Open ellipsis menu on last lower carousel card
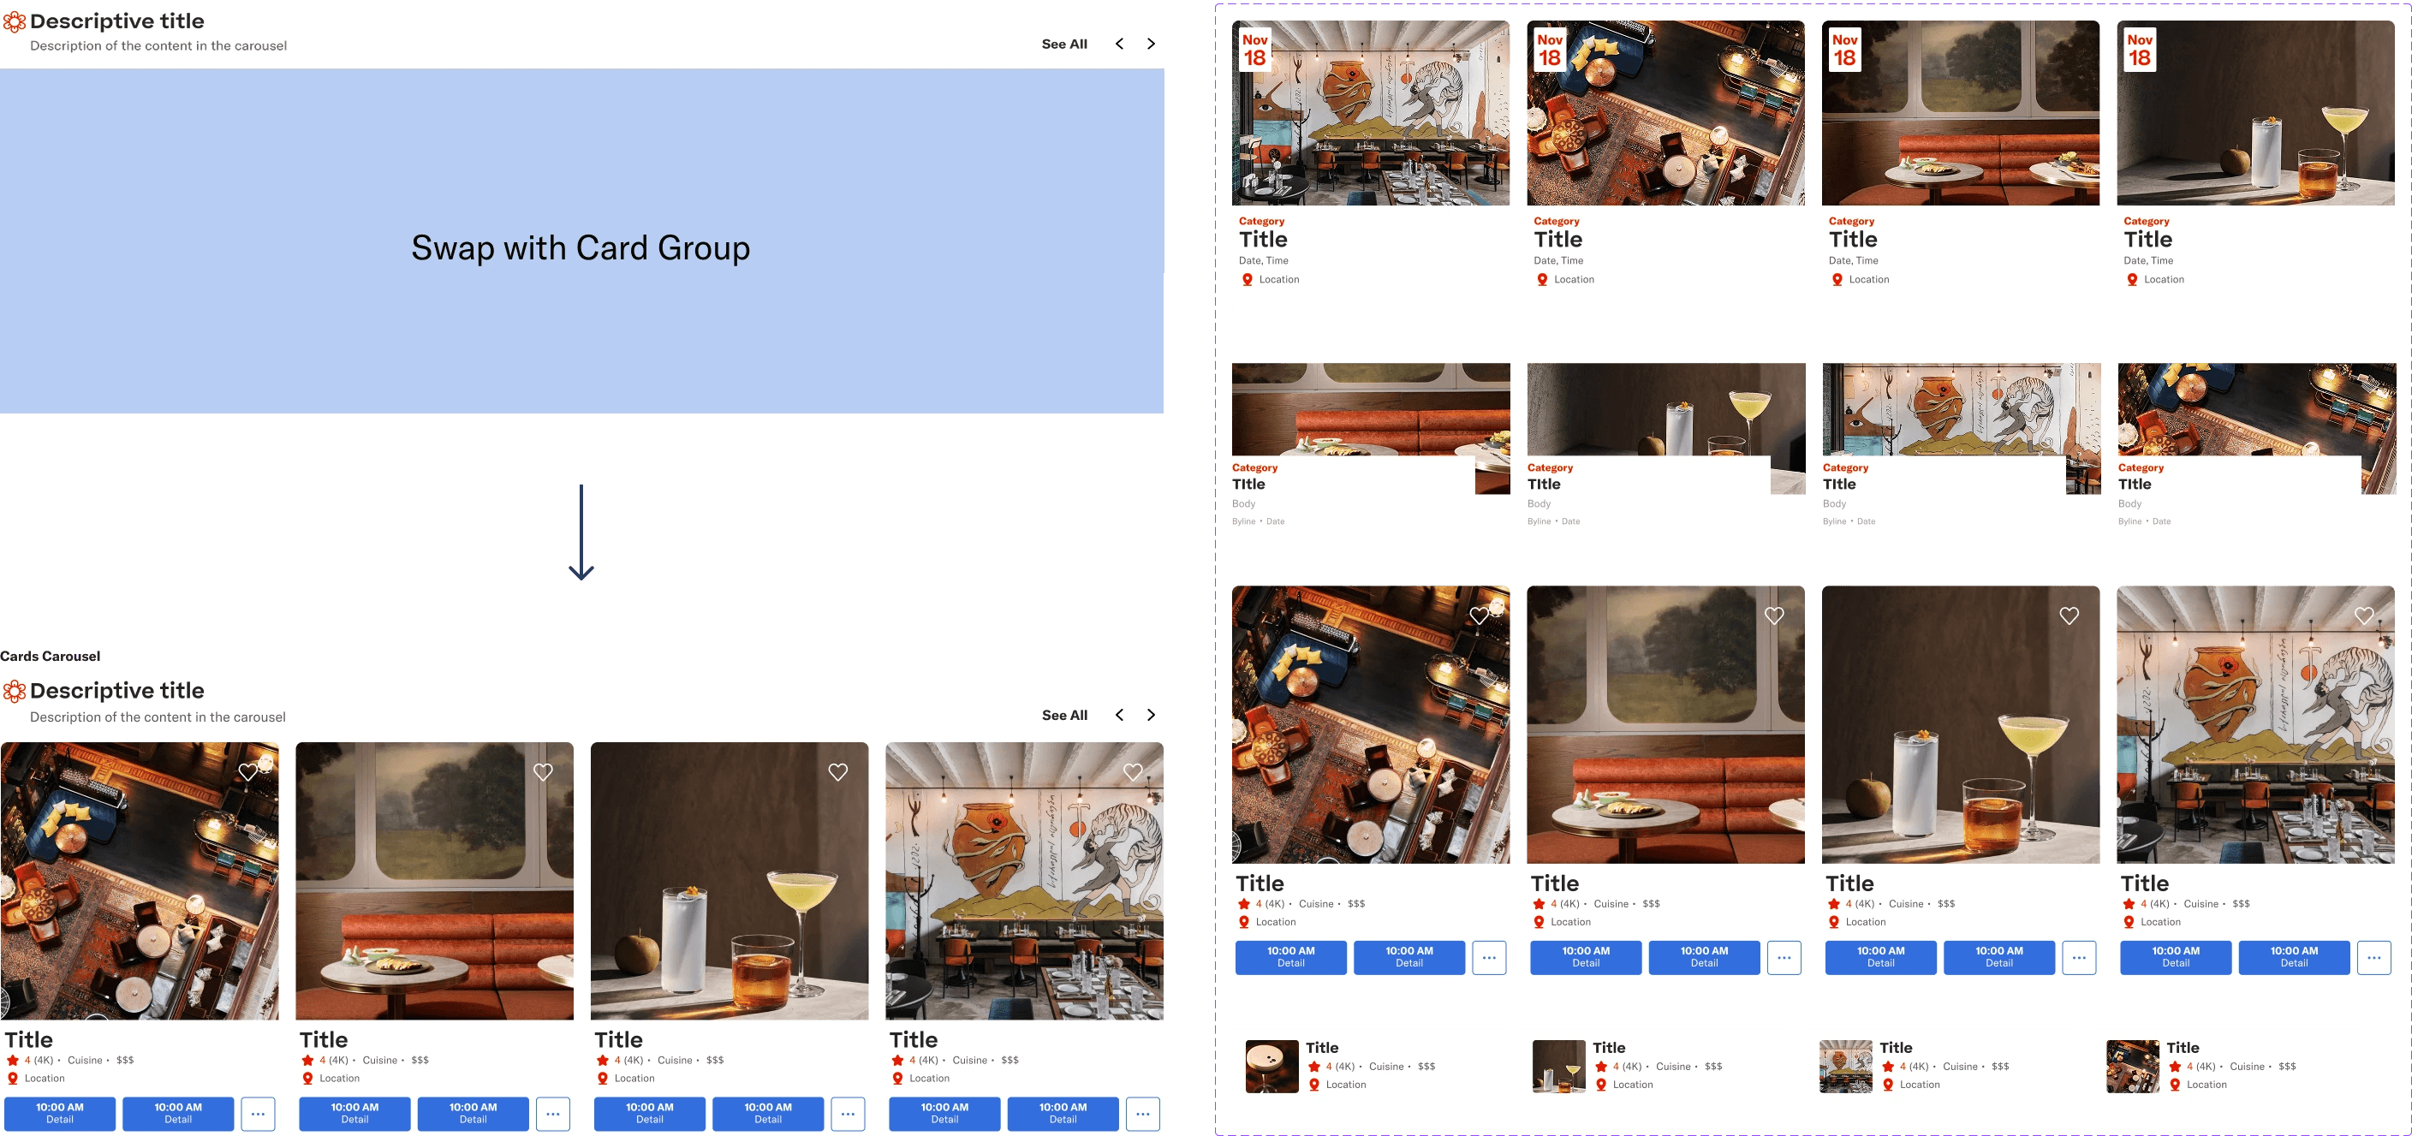Image resolution: width=2412 pixels, height=1136 pixels. 1142,1114
